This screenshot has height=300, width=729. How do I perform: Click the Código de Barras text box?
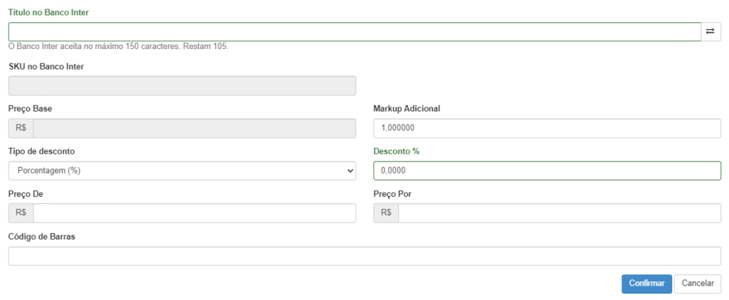364,256
